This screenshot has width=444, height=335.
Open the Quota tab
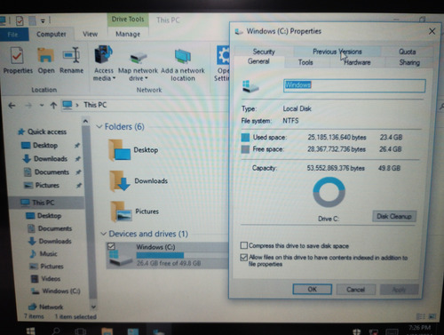click(407, 52)
